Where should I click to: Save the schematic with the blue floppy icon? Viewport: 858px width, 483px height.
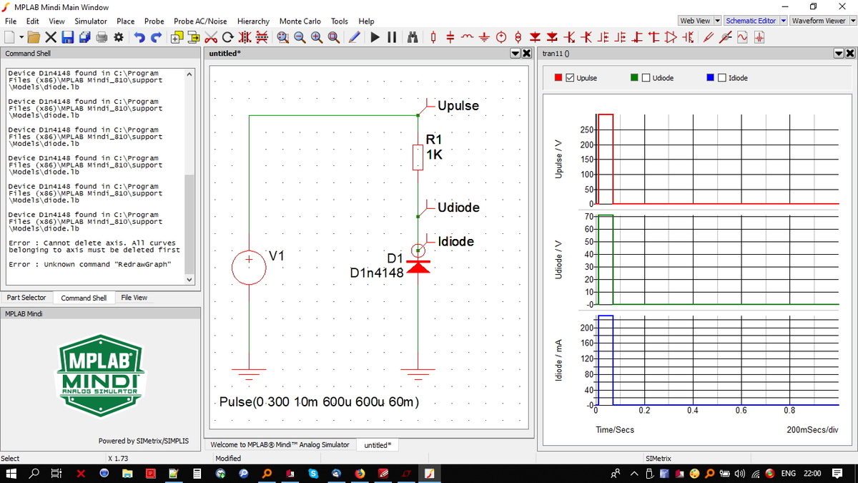(x=67, y=37)
